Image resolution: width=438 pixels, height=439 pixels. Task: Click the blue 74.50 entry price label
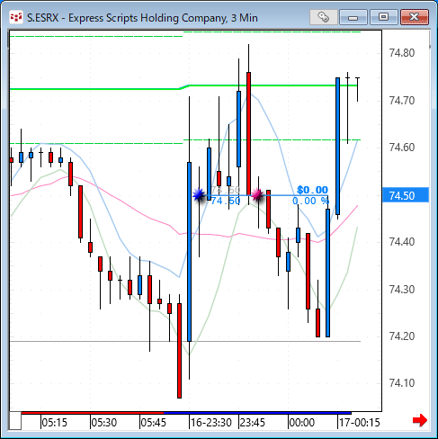pos(226,201)
